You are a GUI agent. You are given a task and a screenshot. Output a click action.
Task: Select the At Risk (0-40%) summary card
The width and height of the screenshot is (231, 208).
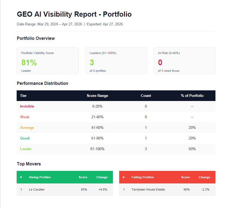coord(184,61)
